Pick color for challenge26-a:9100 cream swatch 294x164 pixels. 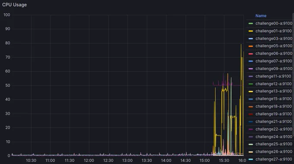click(251, 152)
